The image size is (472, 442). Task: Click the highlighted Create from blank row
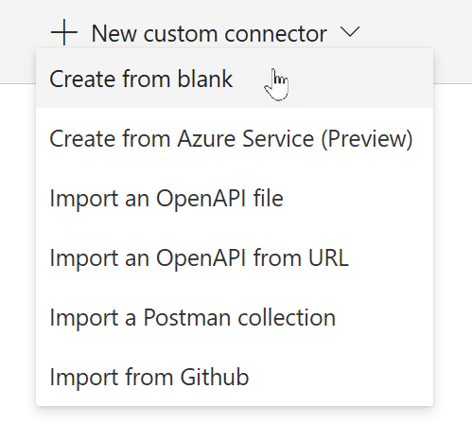pyautogui.click(x=235, y=79)
